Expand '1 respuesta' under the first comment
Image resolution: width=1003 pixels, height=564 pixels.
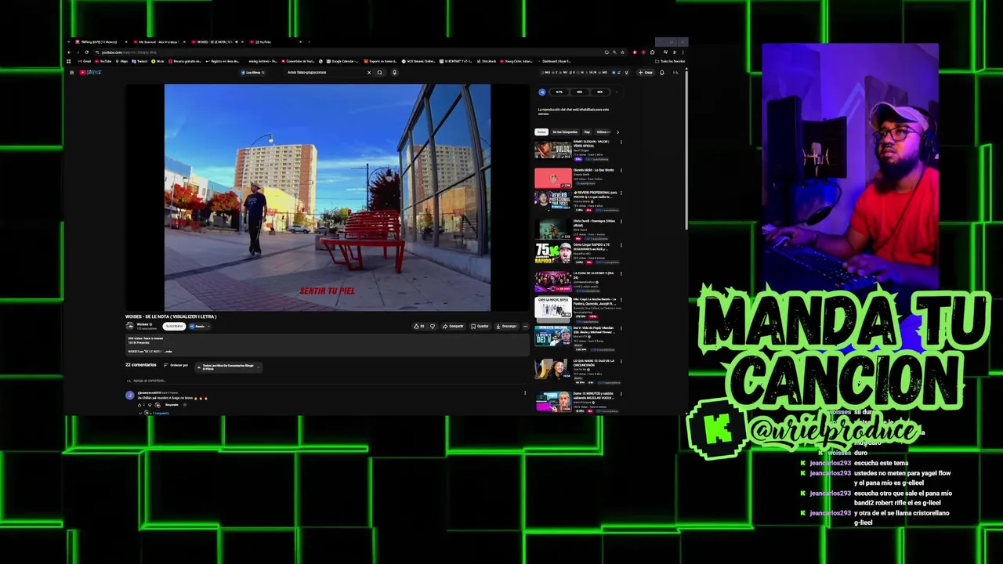tap(159, 413)
